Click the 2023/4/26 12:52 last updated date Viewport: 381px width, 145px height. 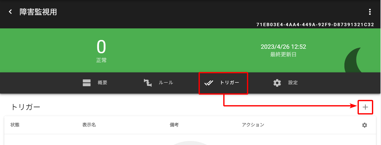(283, 47)
